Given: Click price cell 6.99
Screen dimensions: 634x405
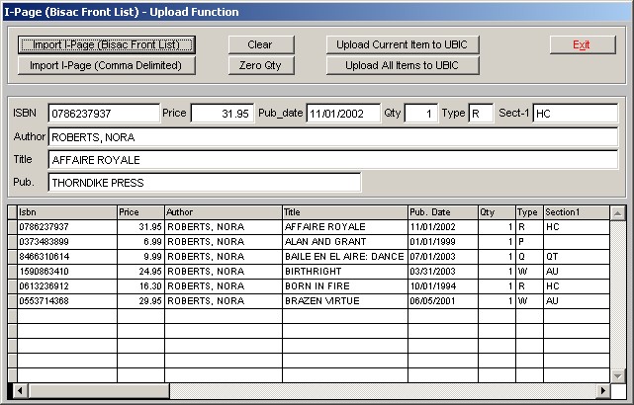Looking at the screenshot, I should 140,242.
